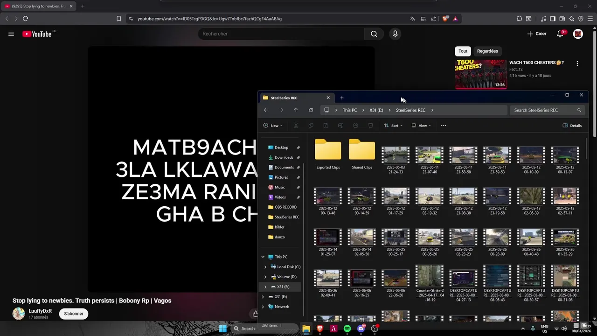597x336 pixels.
Task: Select video 2025-05-03 21-24-33
Action: point(396,160)
